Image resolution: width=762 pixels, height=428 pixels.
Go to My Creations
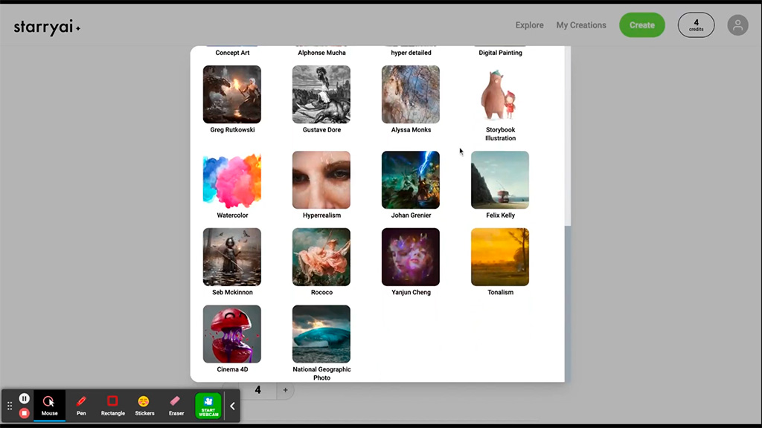tap(581, 25)
